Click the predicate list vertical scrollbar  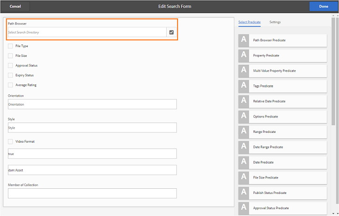(x=333, y=70)
